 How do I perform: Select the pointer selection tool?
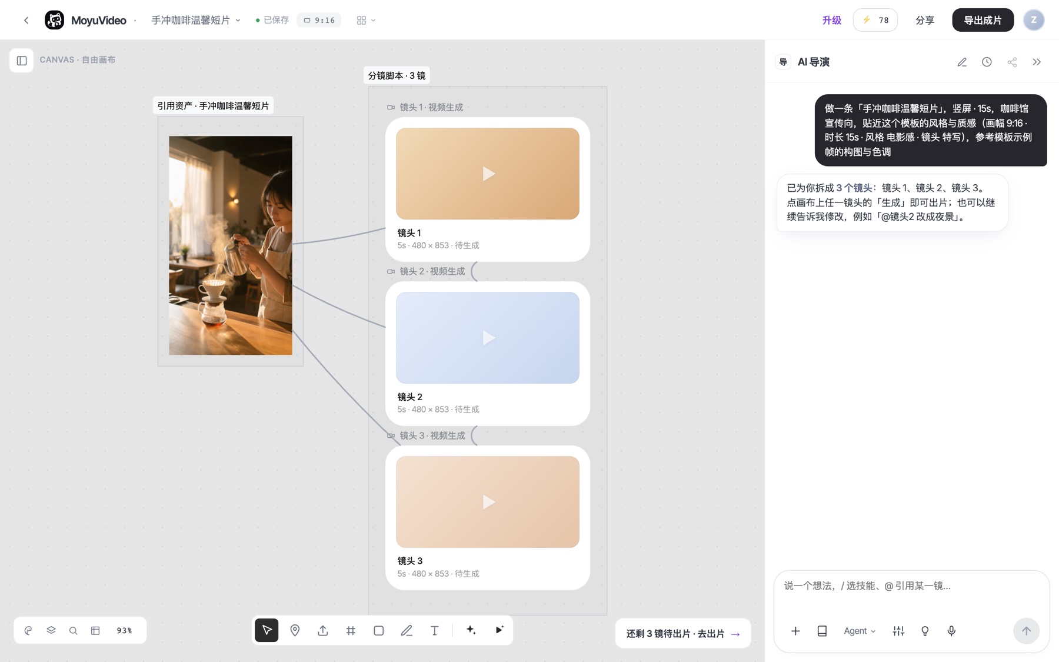[x=267, y=630]
